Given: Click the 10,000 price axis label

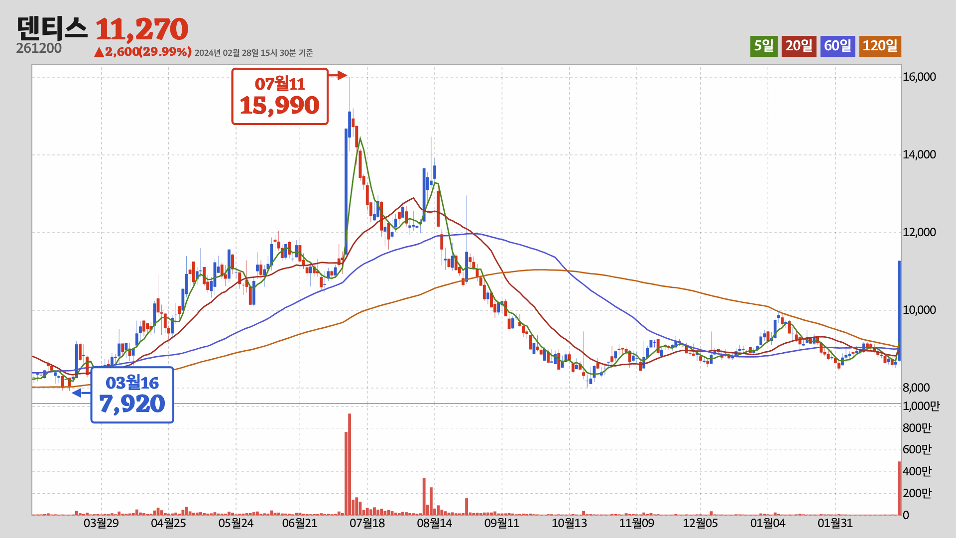Looking at the screenshot, I should (x=919, y=310).
